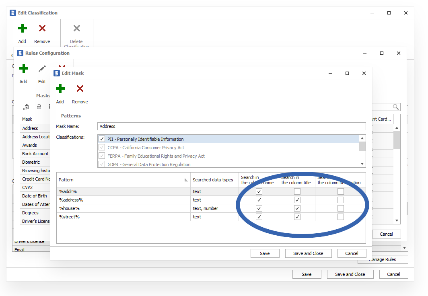Toggle PII classification checkbox
Image resolution: width=428 pixels, height=296 pixels.
pyautogui.click(x=102, y=139)
